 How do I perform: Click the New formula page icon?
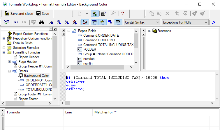tap(80, 14)
